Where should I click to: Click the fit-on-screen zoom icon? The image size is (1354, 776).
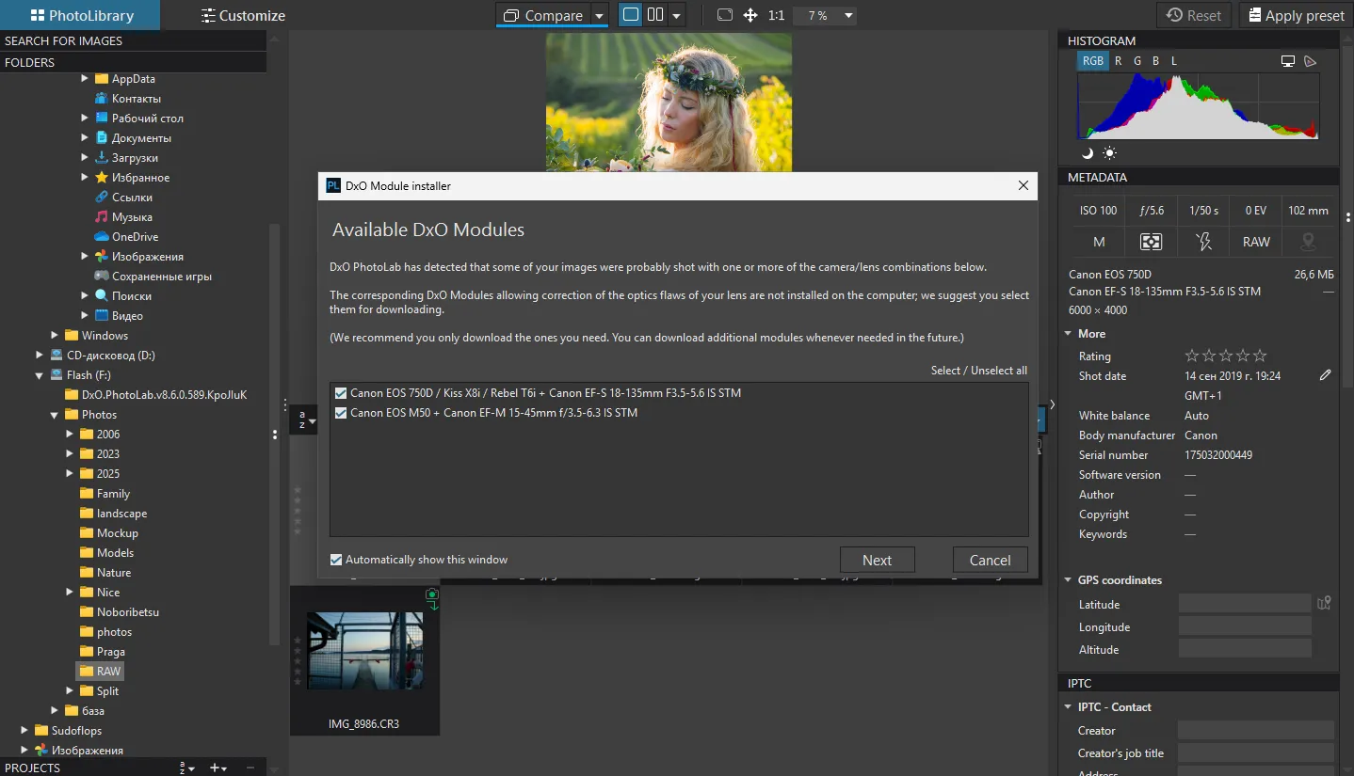click(x=724, y=15)
